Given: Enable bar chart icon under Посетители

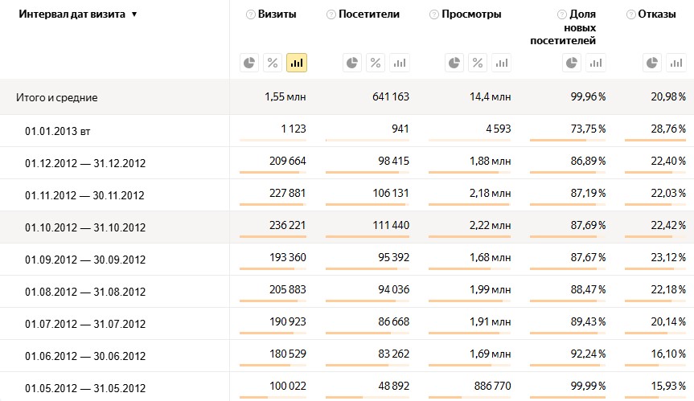Looking at the screenshot, I should (x=399, y=63).
